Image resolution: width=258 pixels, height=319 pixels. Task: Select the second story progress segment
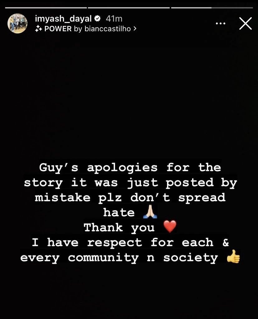pos(129,8)
